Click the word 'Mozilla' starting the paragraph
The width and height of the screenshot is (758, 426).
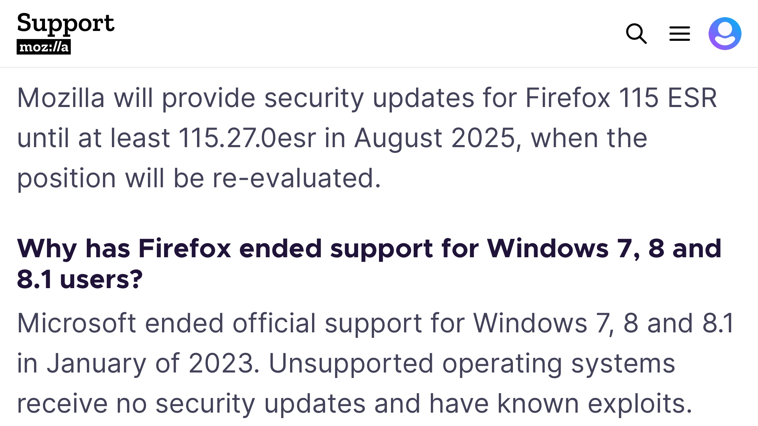[x=60, y=98]
